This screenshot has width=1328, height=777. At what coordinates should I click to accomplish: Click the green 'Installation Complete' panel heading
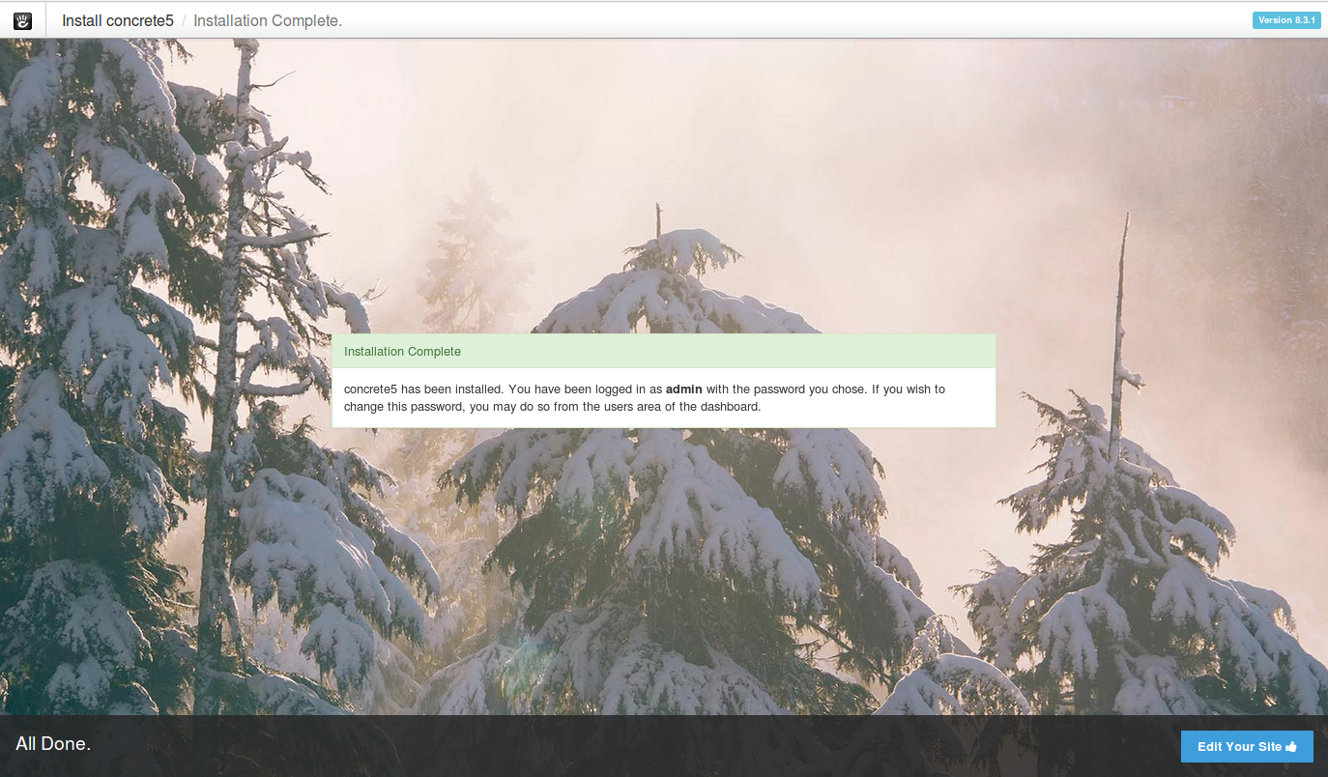664,352
